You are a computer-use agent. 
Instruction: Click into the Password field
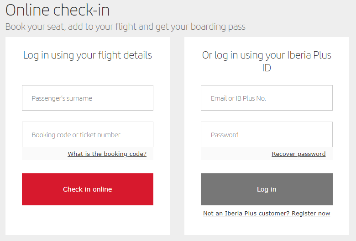[x=267, y=134]
